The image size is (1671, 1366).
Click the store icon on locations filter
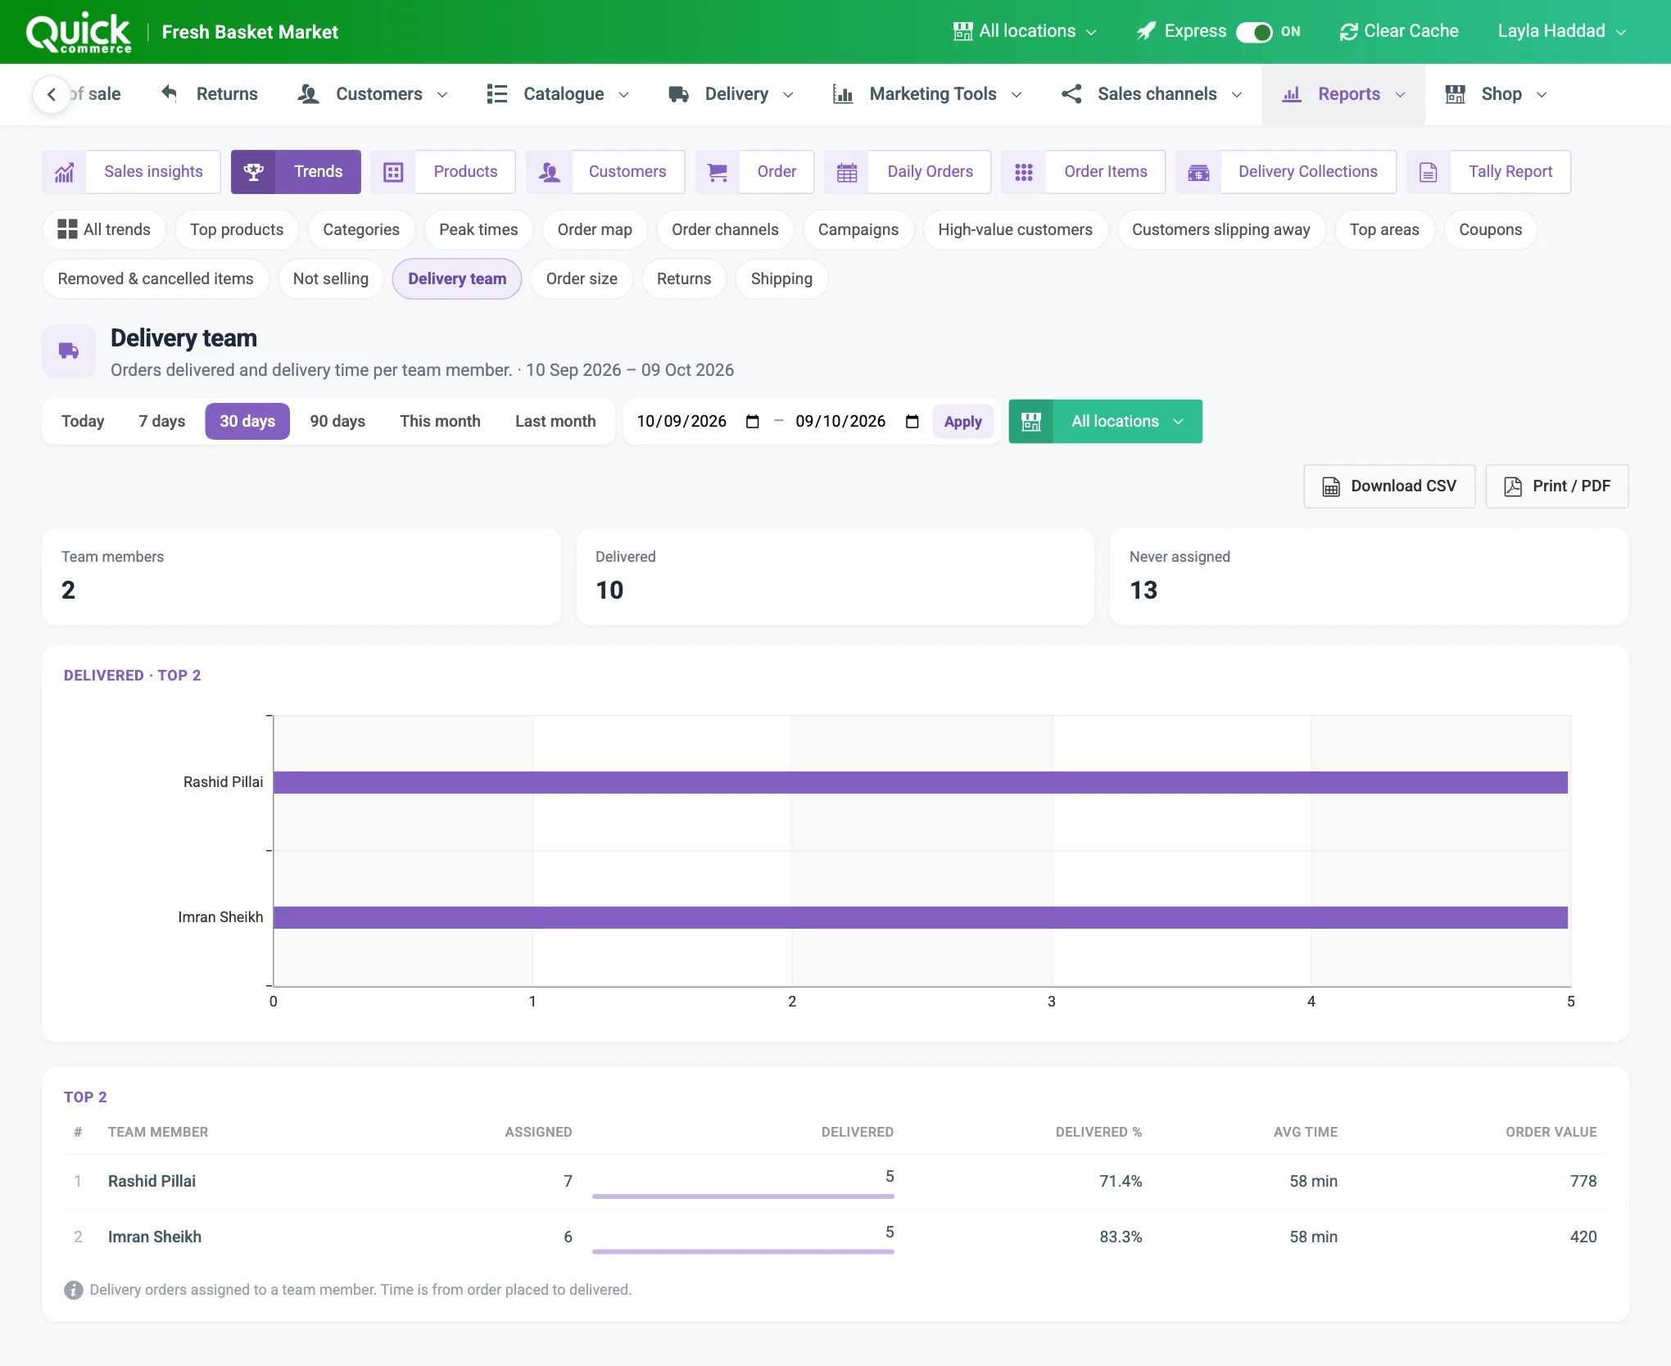point(1031,422)
